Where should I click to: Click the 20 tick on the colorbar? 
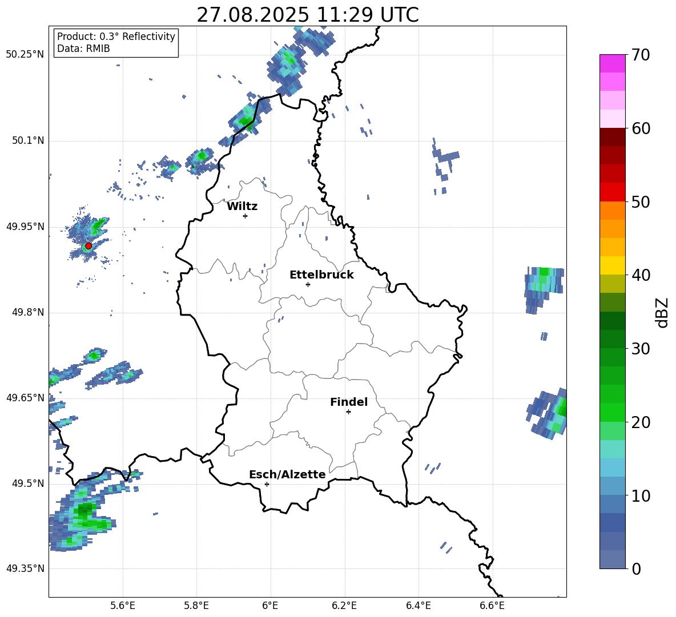click(641, 422)
